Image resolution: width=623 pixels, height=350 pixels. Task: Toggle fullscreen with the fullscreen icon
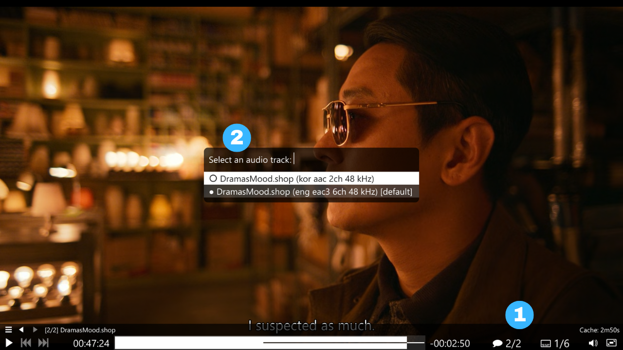[613, 343]
